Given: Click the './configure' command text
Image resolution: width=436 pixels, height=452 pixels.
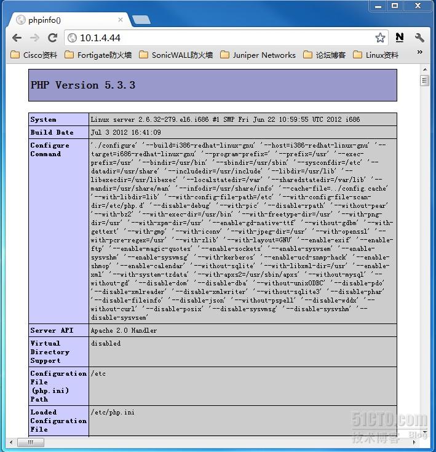Looking at the screenshot, I should [114, 145].
